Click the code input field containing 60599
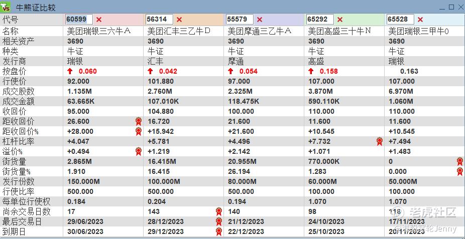This screenshot has width=465, height=239. pyautogui.click(x=79, y=20)
